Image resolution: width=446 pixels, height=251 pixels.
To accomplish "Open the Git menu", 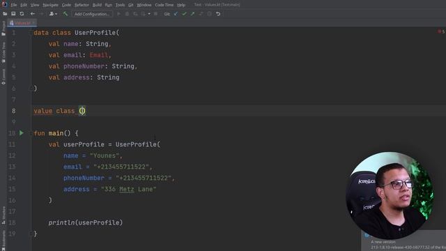I will pyautogui.click(x=130, y=5).
